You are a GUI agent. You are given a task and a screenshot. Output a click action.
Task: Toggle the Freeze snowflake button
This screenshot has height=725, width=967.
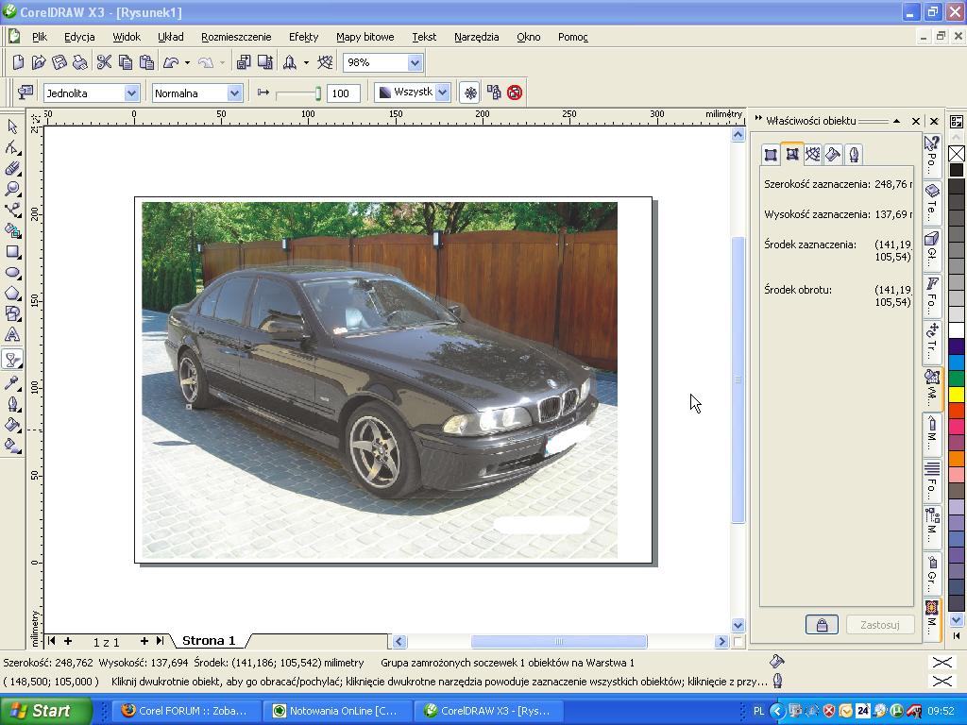[x=469, y=93]
